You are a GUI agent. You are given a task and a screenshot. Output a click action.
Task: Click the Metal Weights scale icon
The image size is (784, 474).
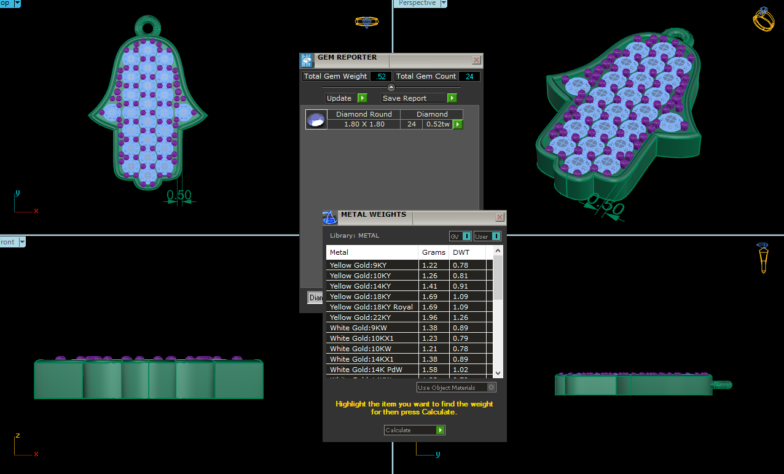[x=330, y=217]
